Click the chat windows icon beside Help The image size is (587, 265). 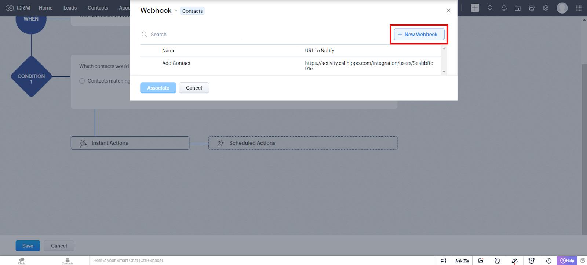click(x=583, y=261)
